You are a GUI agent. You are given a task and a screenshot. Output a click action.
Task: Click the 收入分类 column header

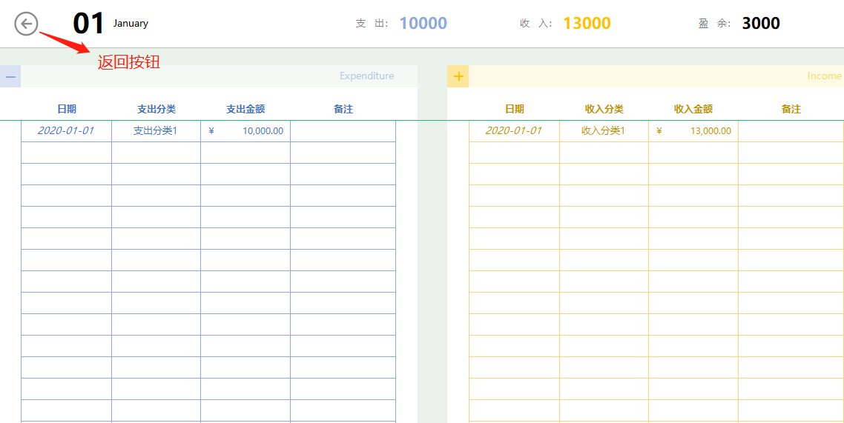tap(604, 109)
